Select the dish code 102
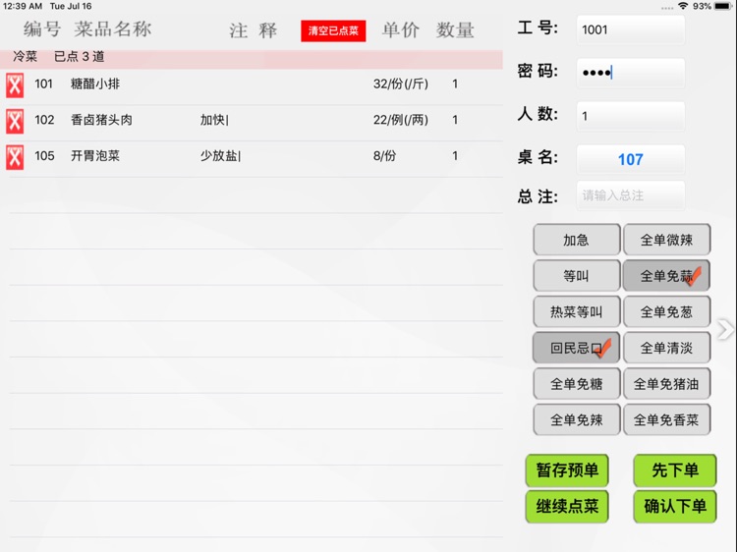 (x=44, y=120)
